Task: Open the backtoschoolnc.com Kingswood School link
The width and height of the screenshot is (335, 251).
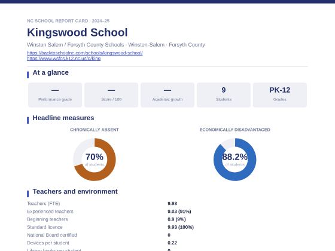Action: tap(85, 53)
